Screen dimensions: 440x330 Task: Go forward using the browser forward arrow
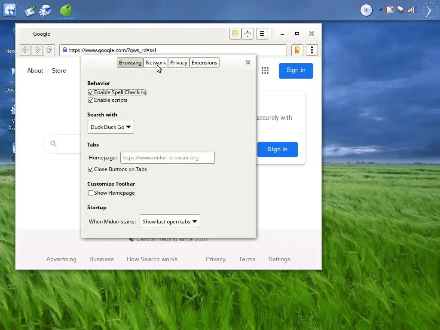point(37,50)
